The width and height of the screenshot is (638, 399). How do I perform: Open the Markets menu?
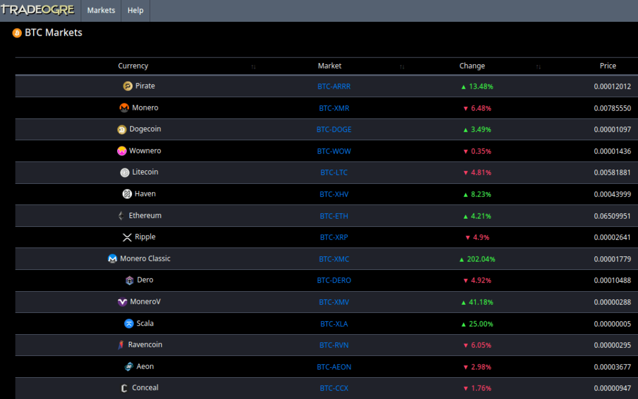(101, 11)
